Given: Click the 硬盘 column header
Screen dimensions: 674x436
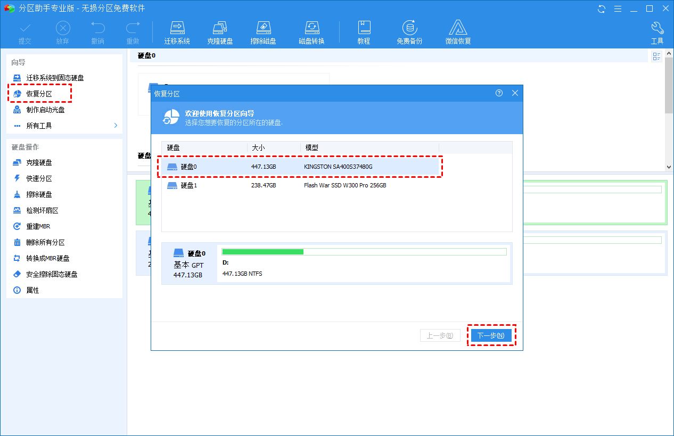Looking at the screenshot, I should tap(204, 147).
